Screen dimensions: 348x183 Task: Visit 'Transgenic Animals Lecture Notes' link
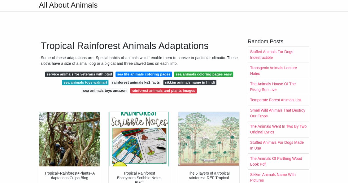273,71
